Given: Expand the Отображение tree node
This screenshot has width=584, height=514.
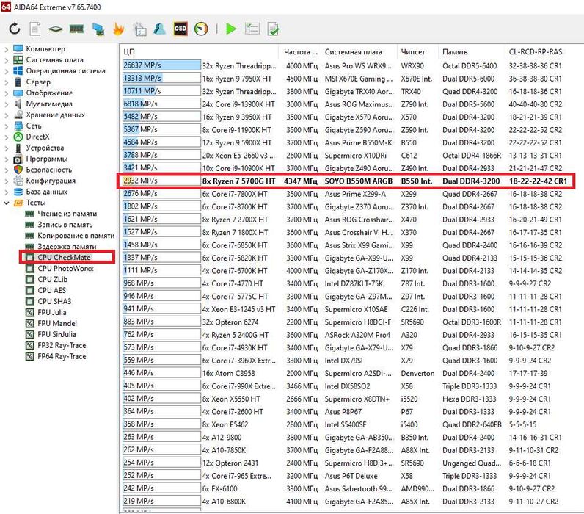Looking at the screenshot, I should pos(6,93).
